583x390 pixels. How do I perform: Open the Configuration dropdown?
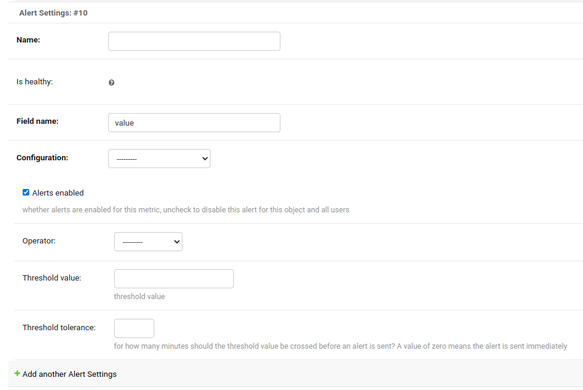(x=159, y=159)
